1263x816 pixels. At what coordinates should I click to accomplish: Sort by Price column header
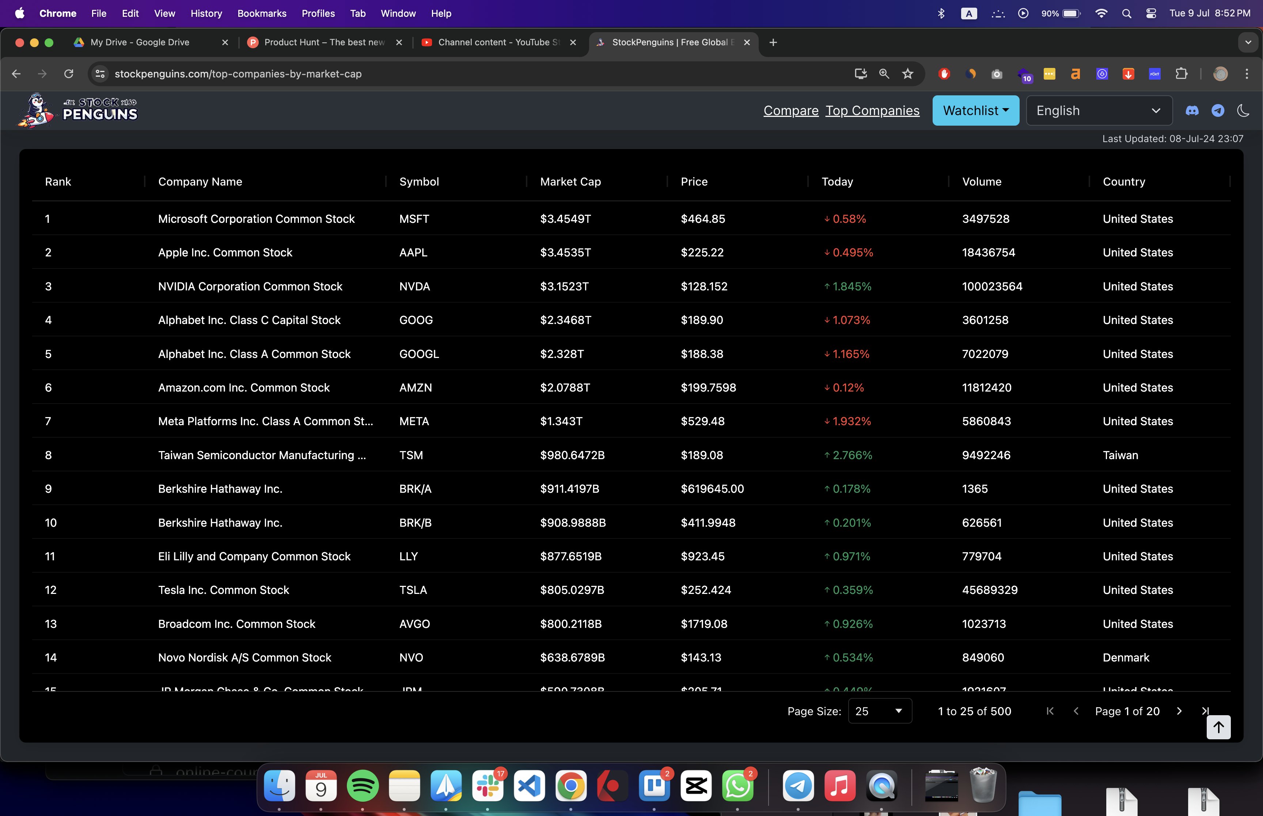694,181
